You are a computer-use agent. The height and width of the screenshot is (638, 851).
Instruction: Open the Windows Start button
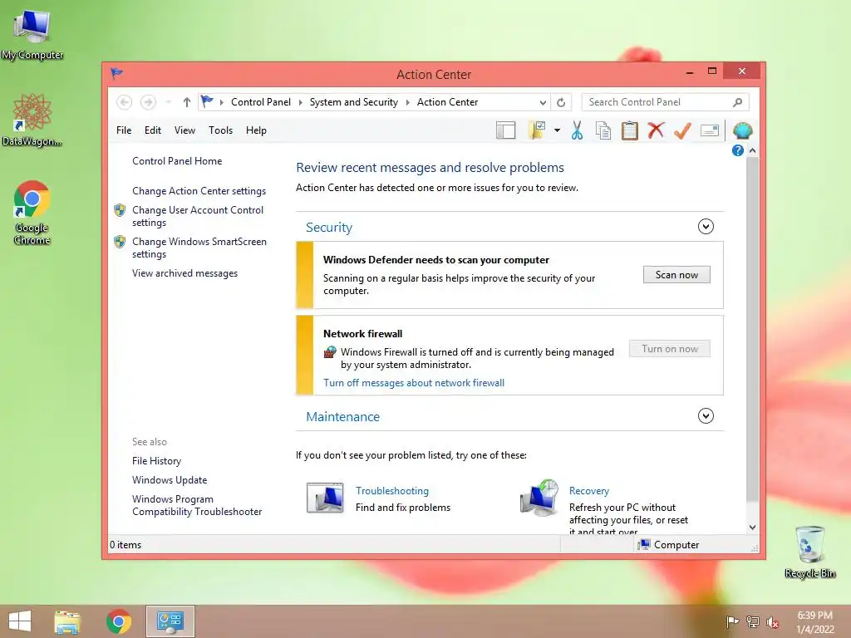tap(20, 621)
